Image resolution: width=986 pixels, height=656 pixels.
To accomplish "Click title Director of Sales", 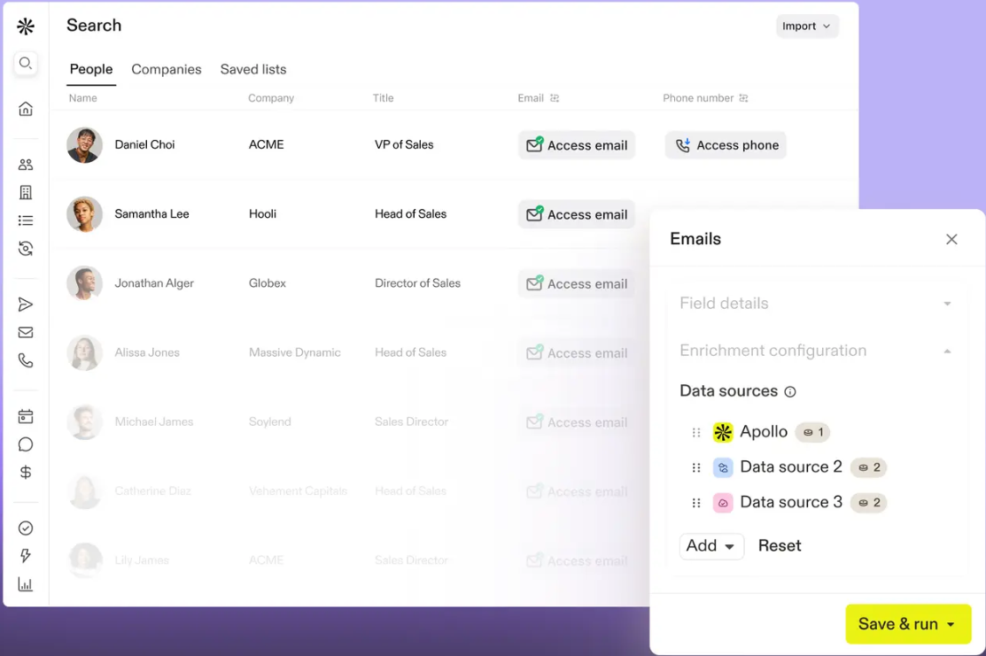I will tap(417, 283).
